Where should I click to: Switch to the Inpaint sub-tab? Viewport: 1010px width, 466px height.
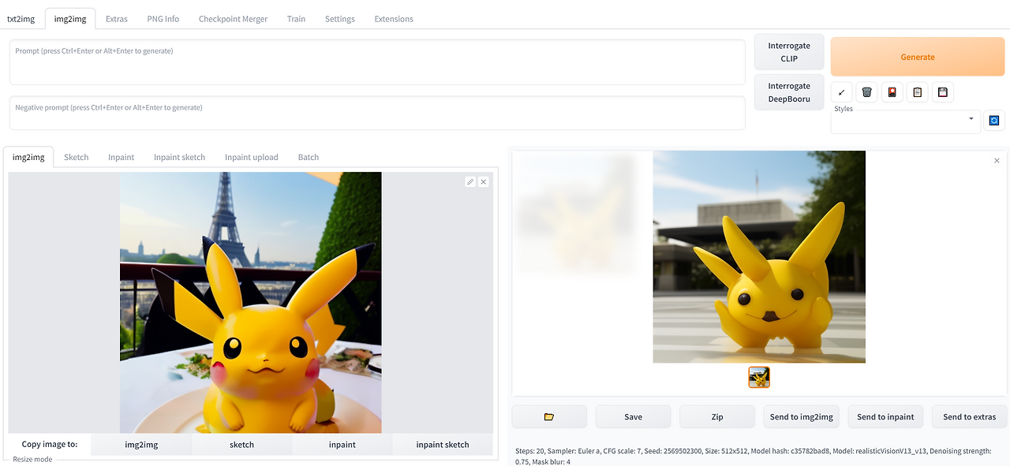[x=122, y=157]
